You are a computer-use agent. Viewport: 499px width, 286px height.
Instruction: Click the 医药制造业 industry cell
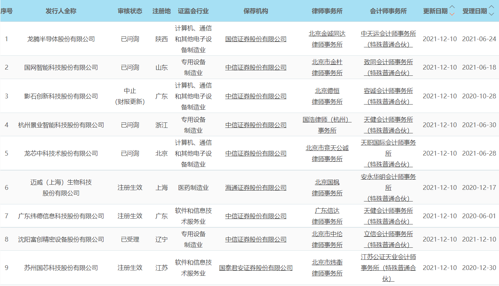coord(193,188)
